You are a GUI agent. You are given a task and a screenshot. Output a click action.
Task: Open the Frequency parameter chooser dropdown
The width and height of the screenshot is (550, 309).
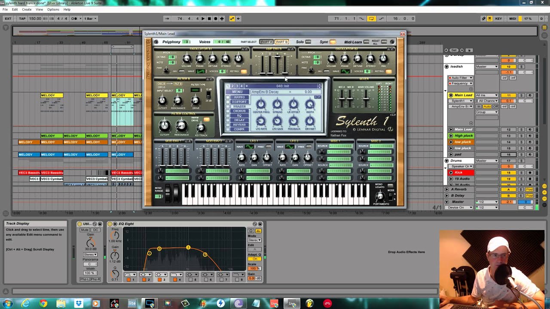point(461,83)
